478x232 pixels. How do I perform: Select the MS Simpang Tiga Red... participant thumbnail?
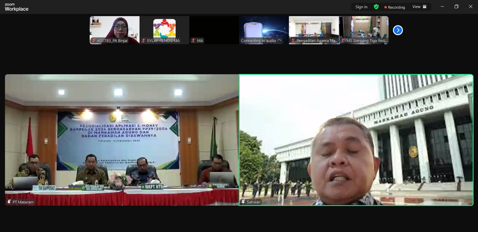(364, 30)
